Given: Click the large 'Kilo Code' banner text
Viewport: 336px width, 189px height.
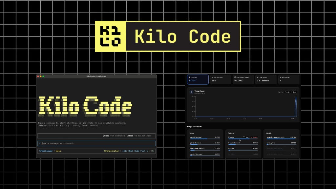Looking at the screenshot, I should pyautogui.click(x=183, y=36).
